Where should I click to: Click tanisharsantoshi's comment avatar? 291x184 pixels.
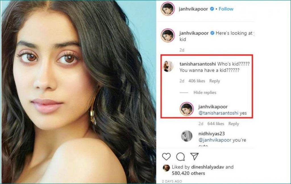pos(168,66)
